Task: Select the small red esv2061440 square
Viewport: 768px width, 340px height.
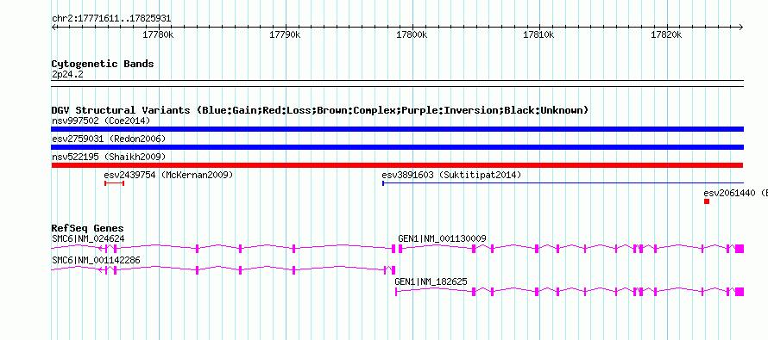Action: [x=707, y=201]
